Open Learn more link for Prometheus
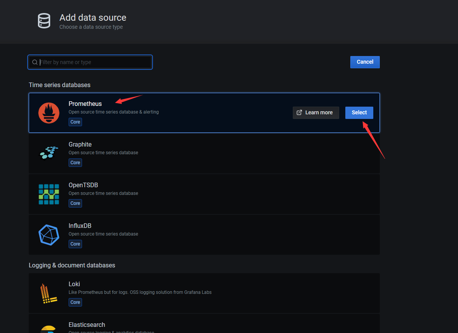Viewport: 458px width, 333px height. coord(315,112)
